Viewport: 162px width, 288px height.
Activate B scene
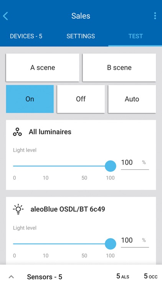click(119, 68)
